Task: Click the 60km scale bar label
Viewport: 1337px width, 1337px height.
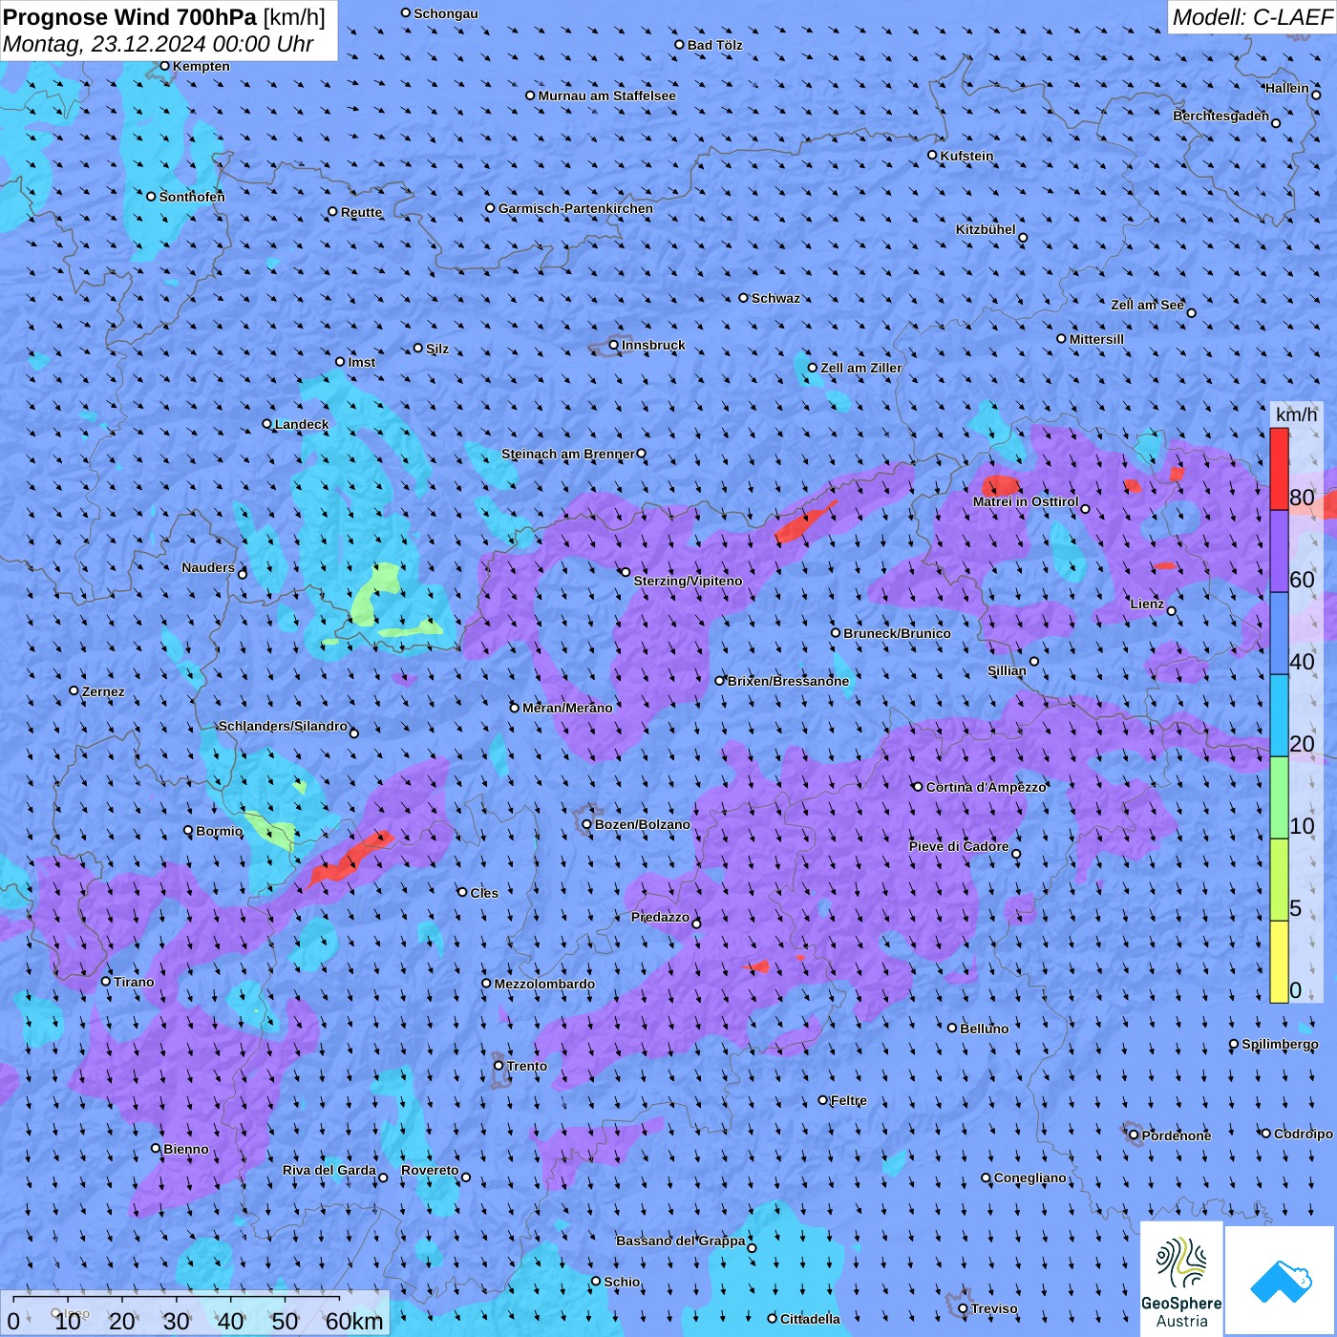Action: tap(354, 1321)
